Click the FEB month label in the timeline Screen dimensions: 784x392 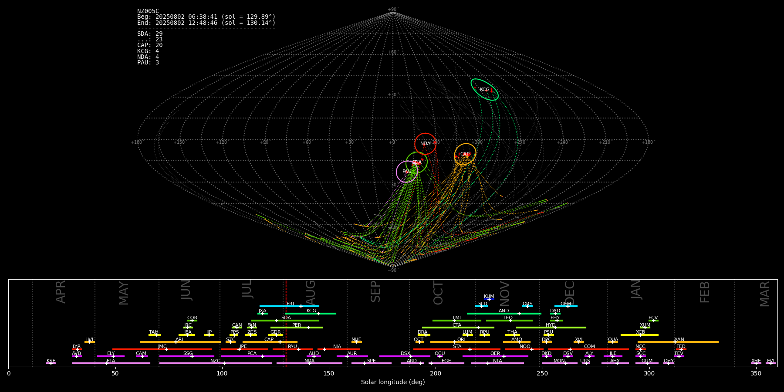[x=705, y=292]
